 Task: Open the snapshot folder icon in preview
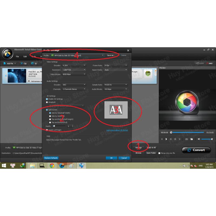(192, 139)
